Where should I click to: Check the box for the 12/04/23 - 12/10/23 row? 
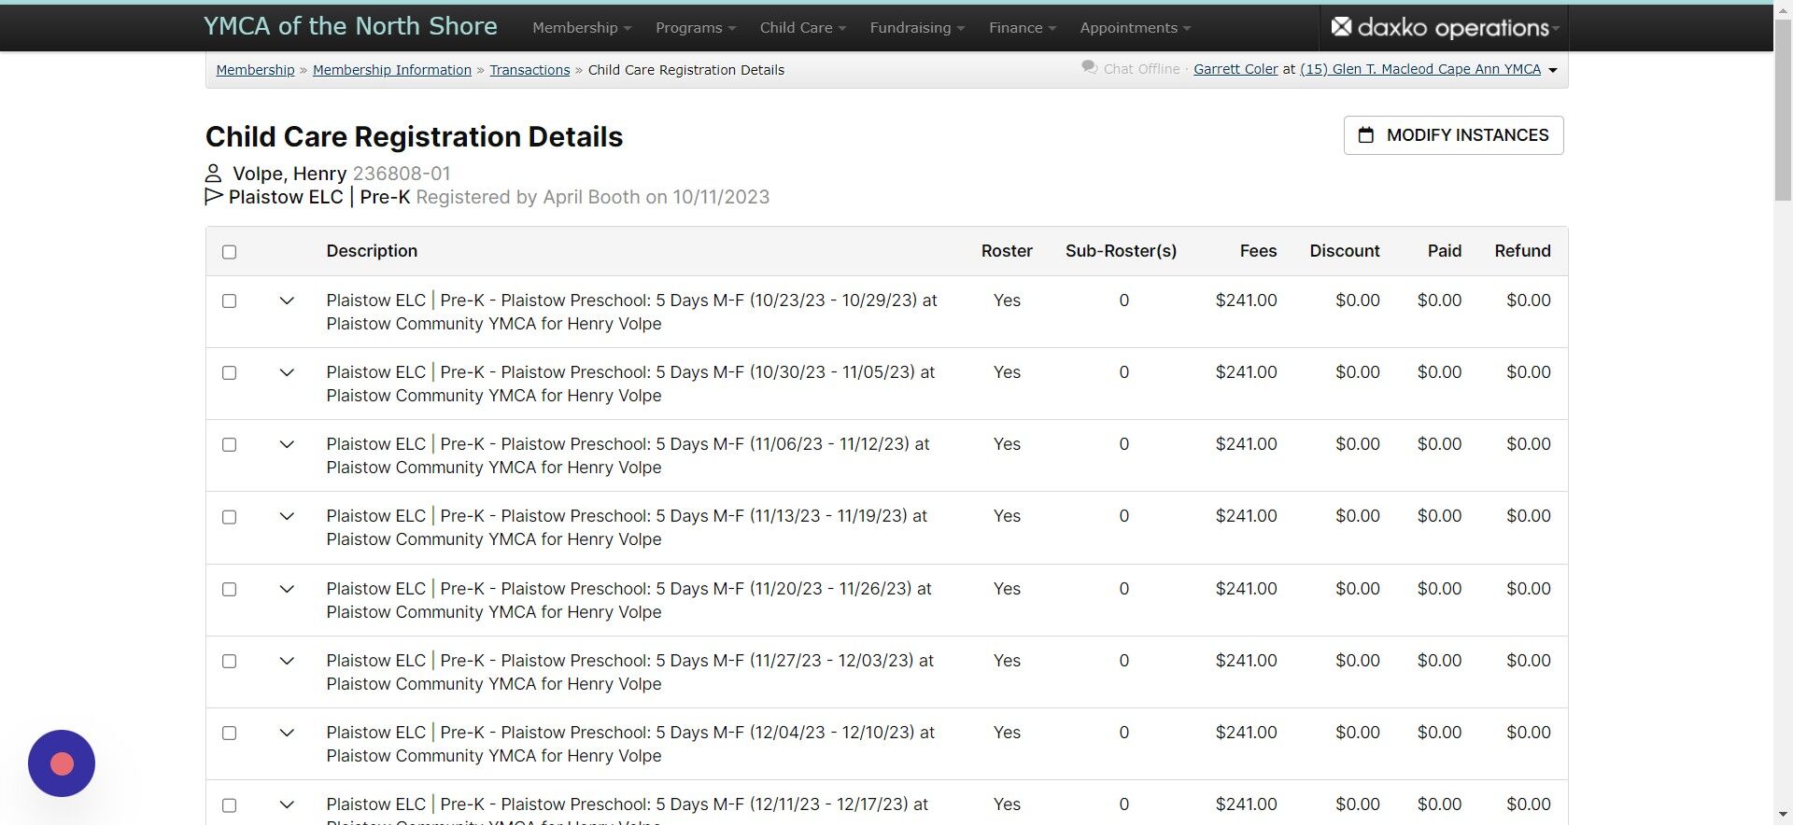[230, 733]
